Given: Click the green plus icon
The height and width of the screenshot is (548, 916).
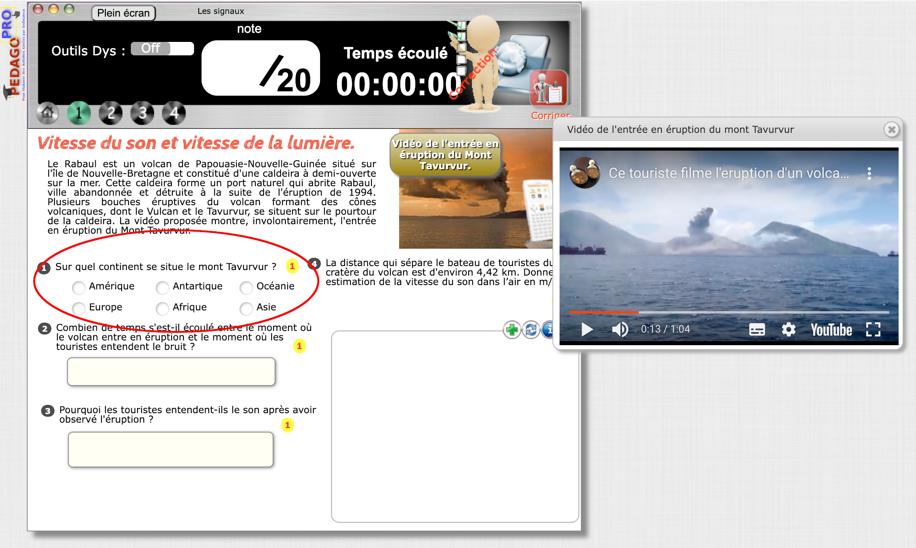Looking at the screenshot, I should [x=512, y=329].
